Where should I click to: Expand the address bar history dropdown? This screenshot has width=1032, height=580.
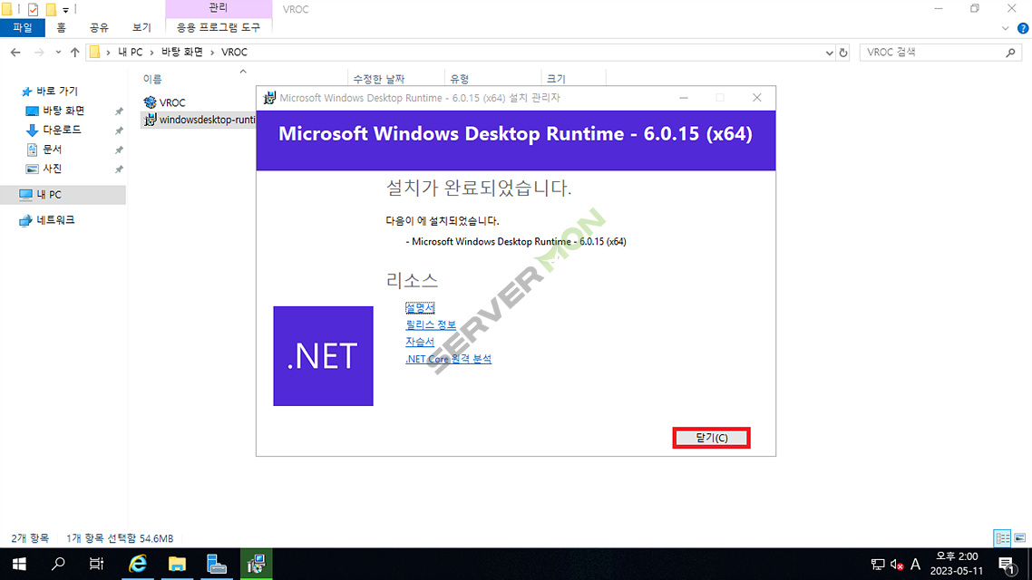(x=829, y=53)
